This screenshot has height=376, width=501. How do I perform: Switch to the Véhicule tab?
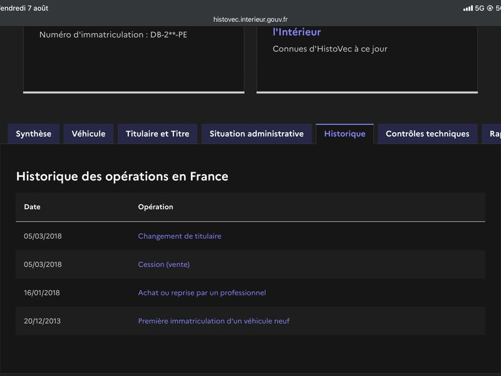click(88, 133)
